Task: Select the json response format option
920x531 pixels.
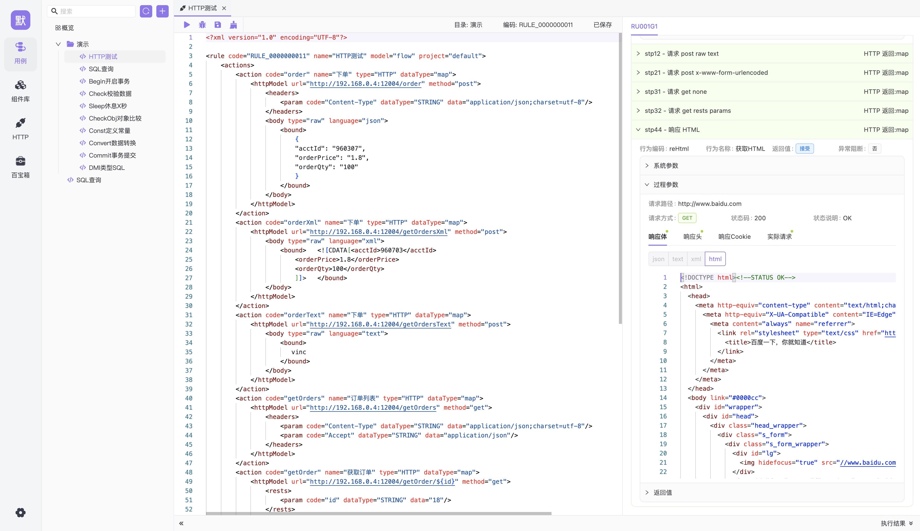Action: [658, 259]
